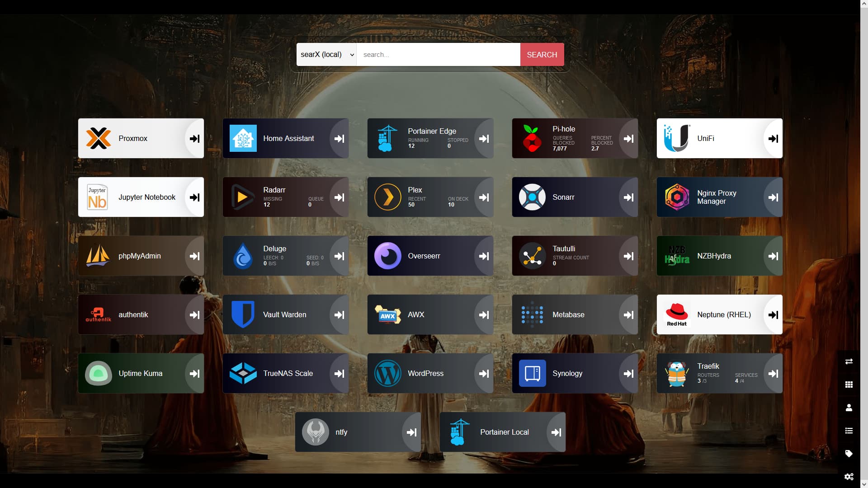Open Heimdall settings via the gear icon

[849, 476]
